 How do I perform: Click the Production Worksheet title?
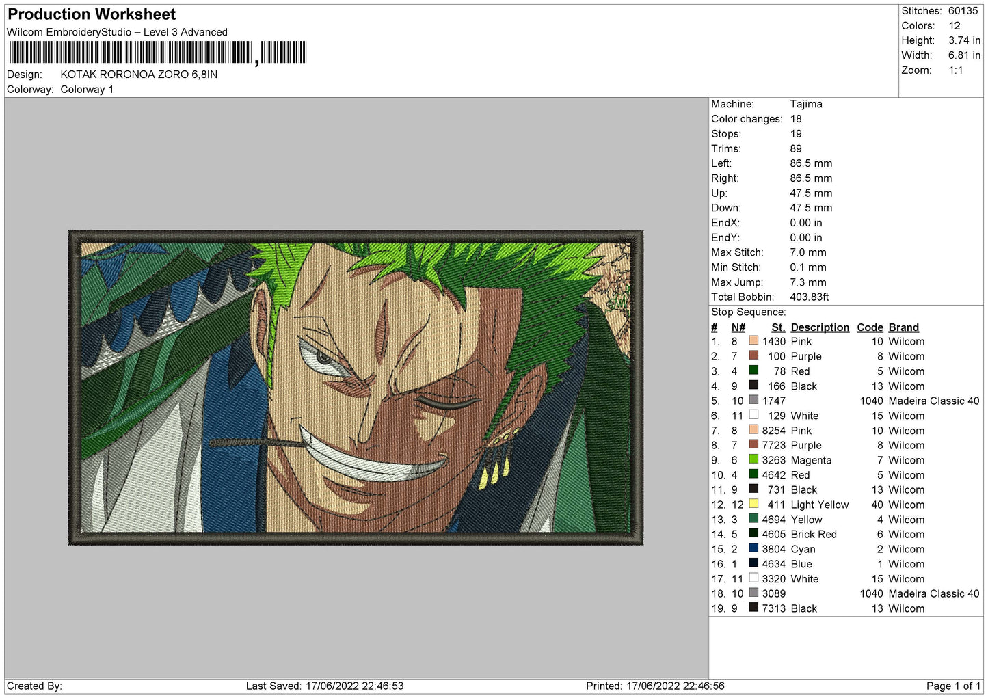pos(92,14)
